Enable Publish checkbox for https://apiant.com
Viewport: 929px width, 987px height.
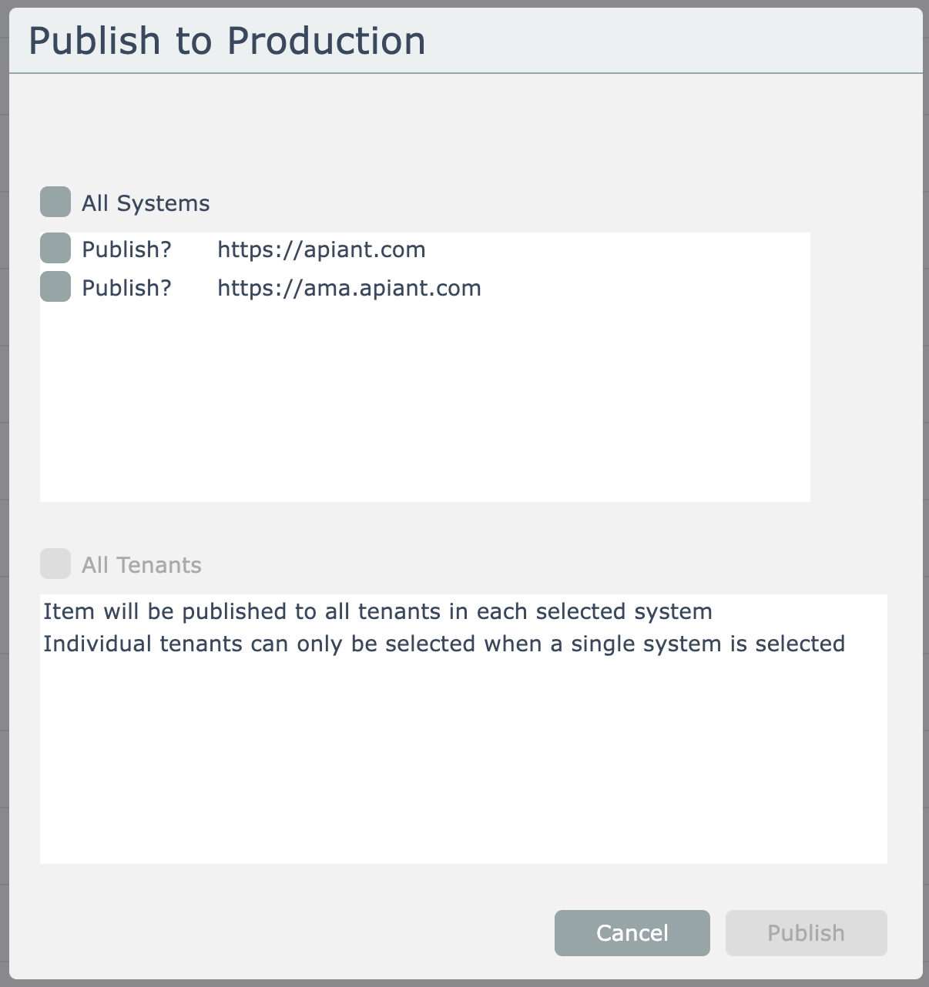55,249
